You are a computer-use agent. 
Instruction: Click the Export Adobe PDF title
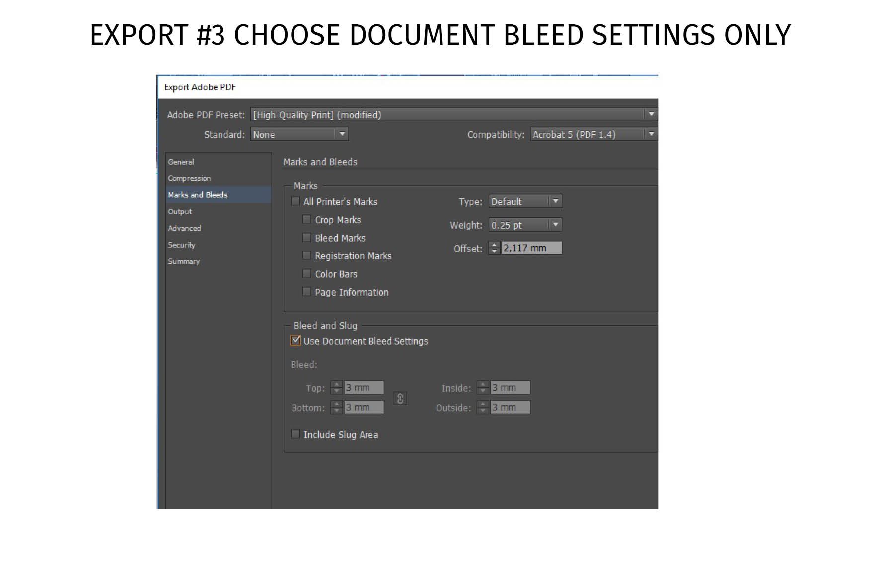click(x=200, y=87)
